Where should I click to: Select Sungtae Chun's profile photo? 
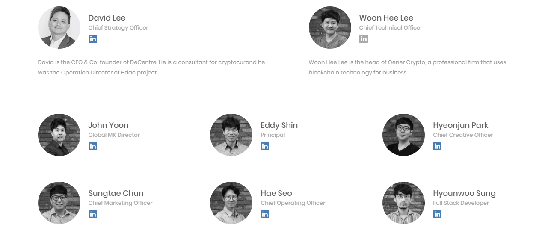coord(59,203)
